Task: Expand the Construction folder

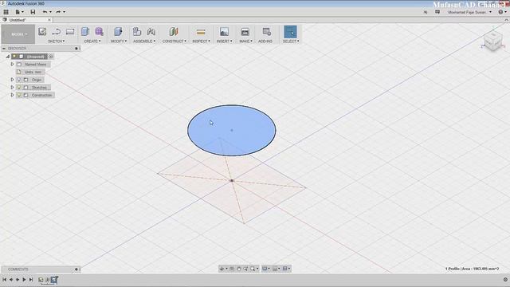Action: pos(13,95)
